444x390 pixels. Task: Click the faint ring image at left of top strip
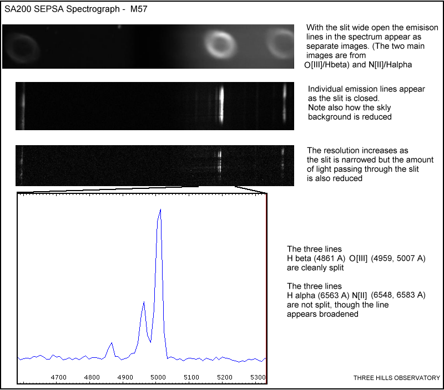(22, 48)
